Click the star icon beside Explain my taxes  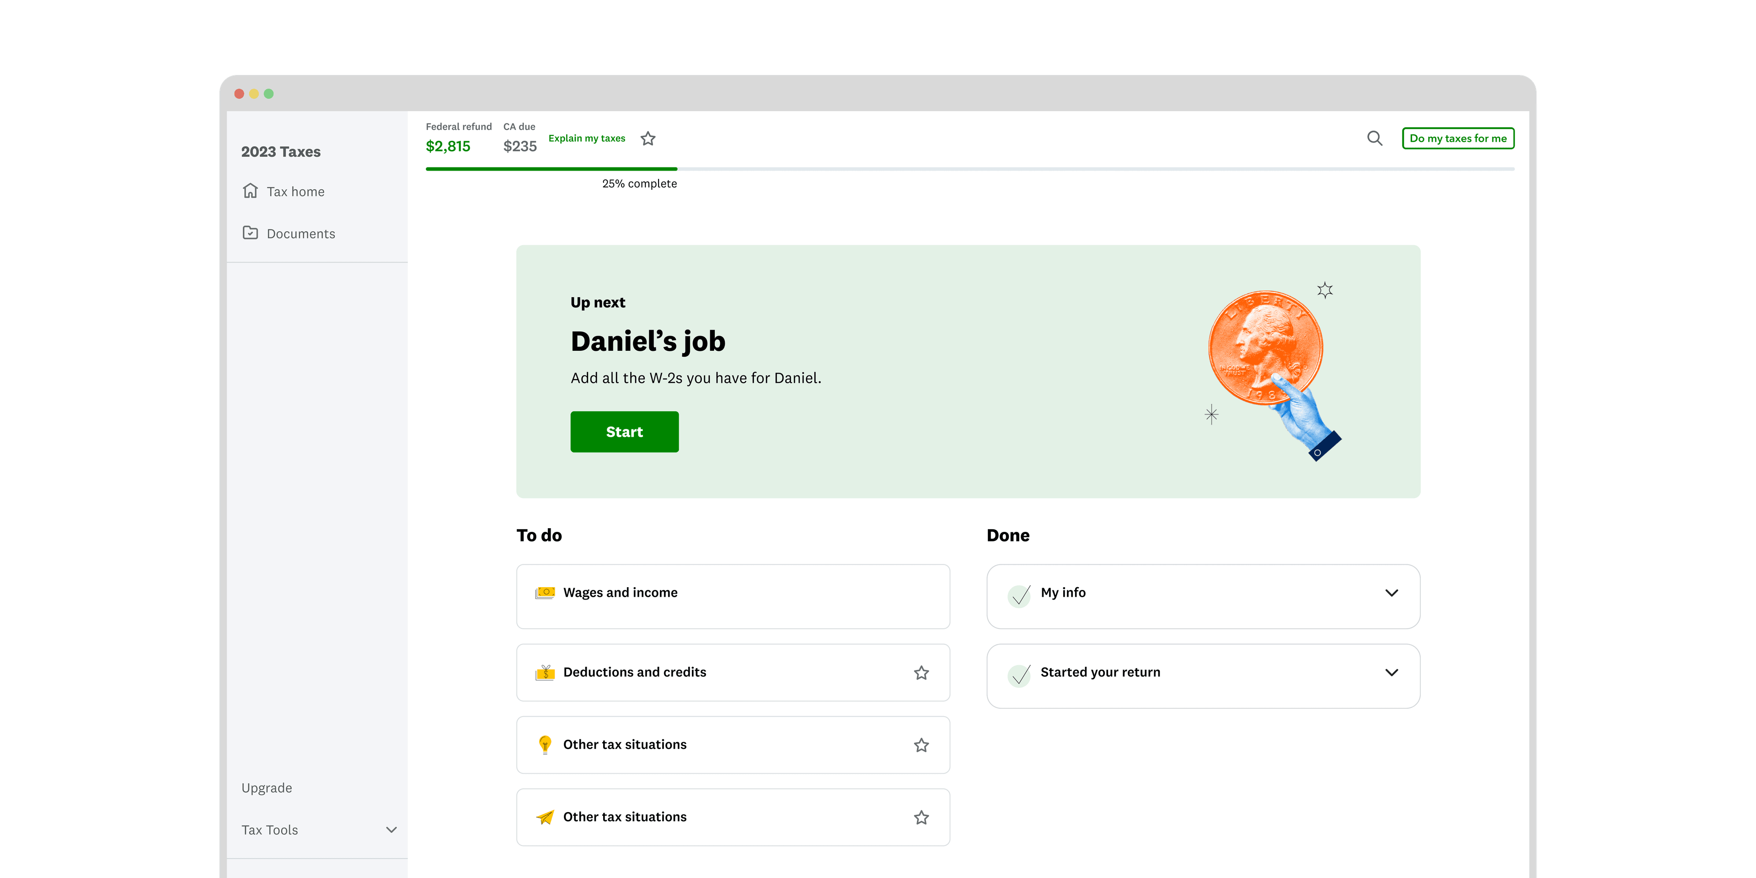tap(648, 139)
